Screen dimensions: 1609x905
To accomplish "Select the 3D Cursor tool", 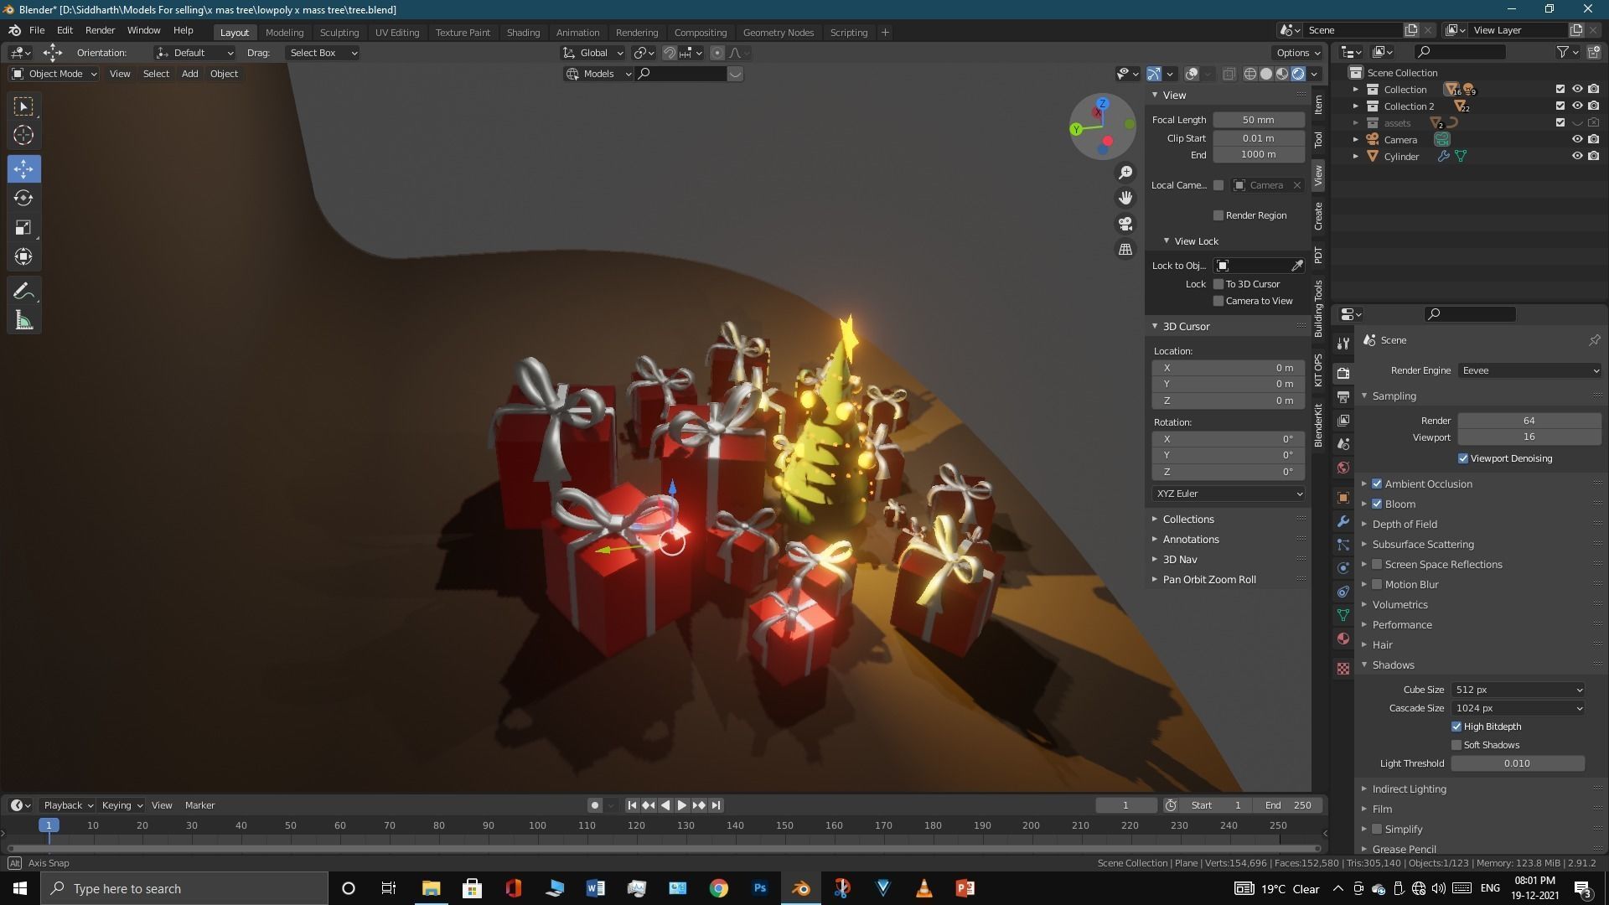I will (23, 135).
